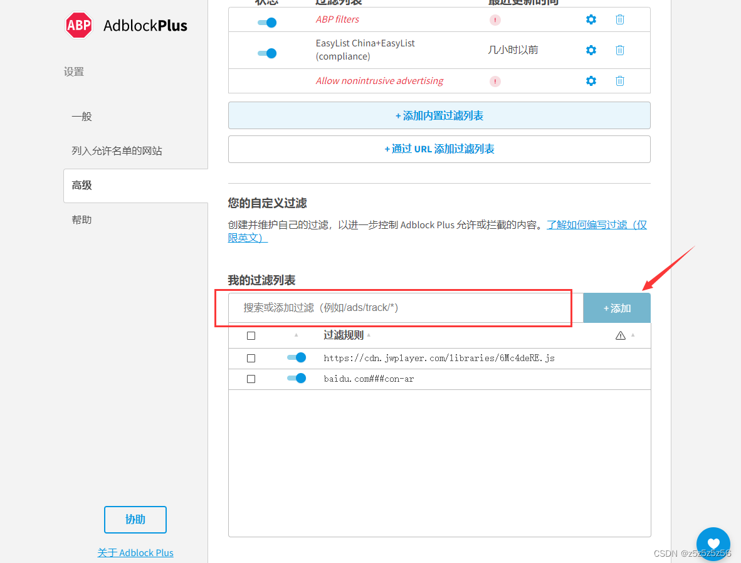Viewport: 741px width, 563px height.
Task: Disable the jwplayer custom filter toggle
Action: point(297,357)
